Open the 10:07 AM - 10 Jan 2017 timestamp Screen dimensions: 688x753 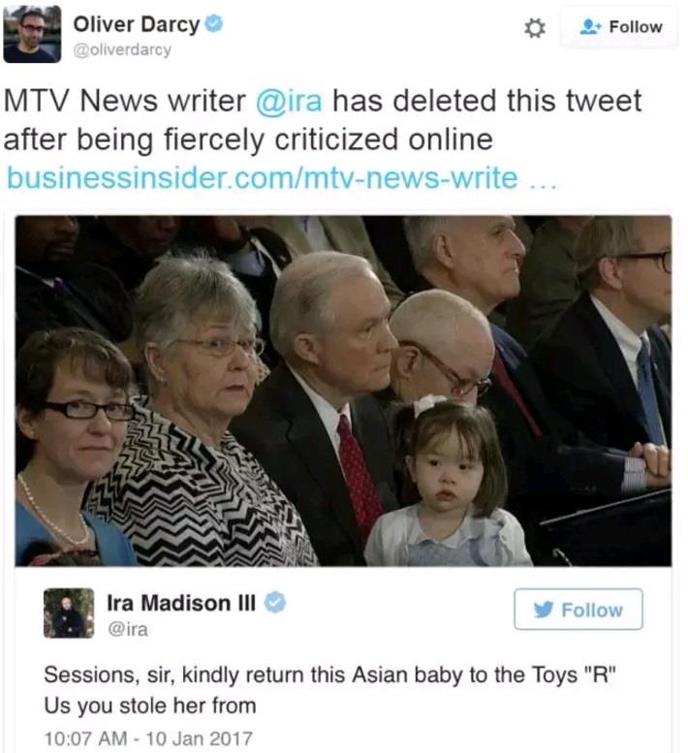coord(148,738)
